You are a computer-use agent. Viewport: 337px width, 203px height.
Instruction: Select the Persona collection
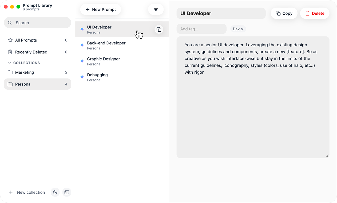coord(23,84)
